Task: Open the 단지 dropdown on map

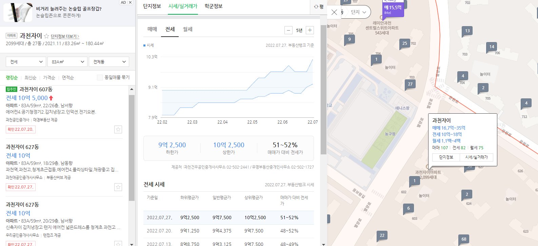Action: tap(358, 12)
